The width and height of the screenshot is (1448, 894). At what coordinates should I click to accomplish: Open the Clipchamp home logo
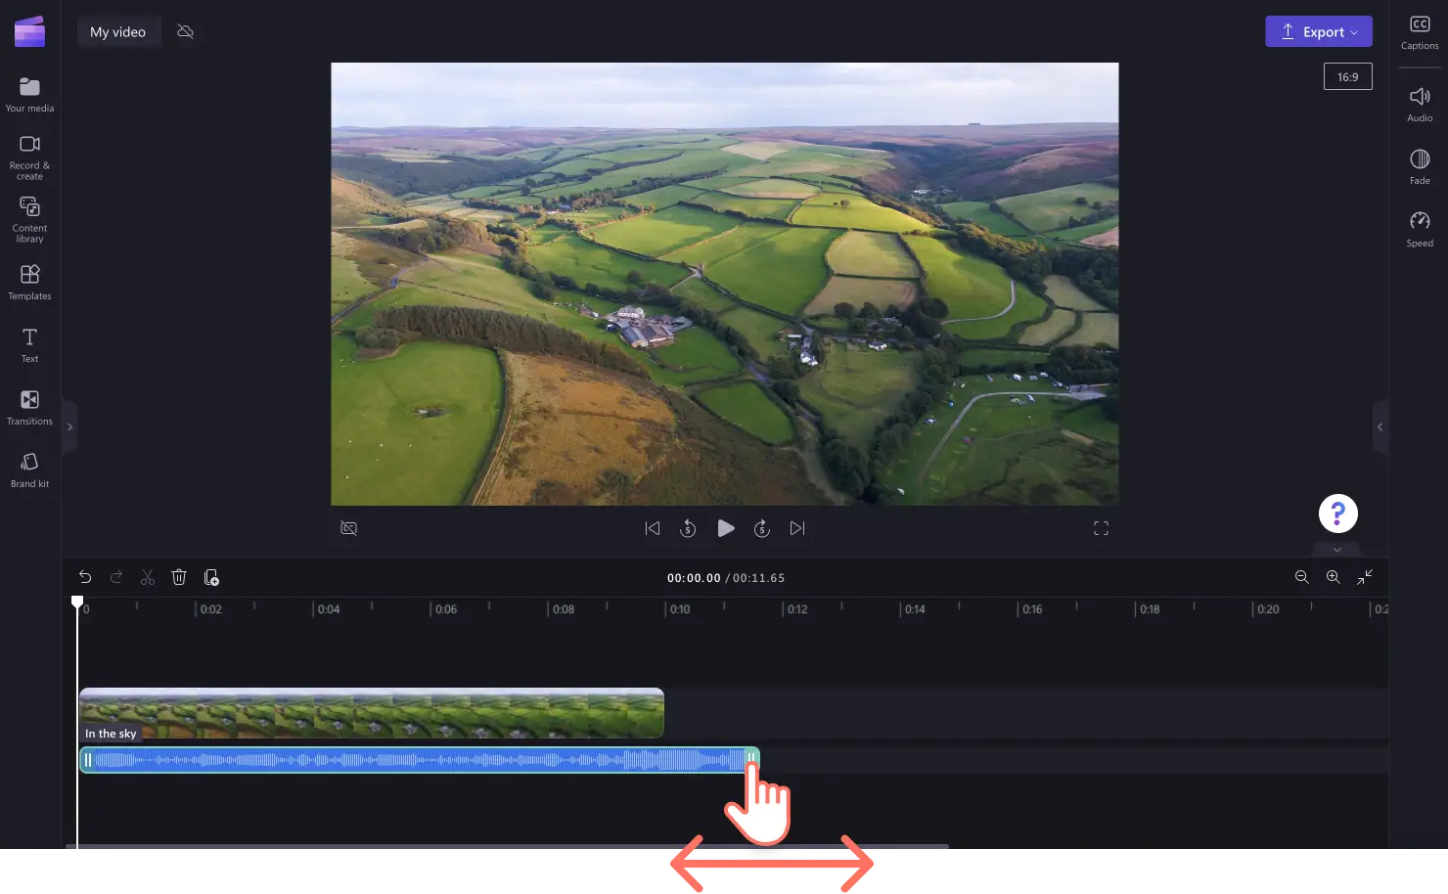29,31
